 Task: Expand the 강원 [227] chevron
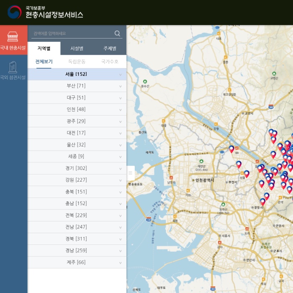pos(121,180)
